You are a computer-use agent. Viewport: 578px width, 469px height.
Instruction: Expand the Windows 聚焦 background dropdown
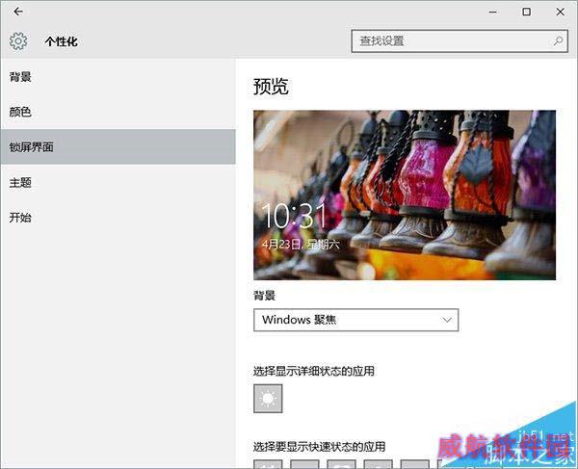[x=355, y=320]
